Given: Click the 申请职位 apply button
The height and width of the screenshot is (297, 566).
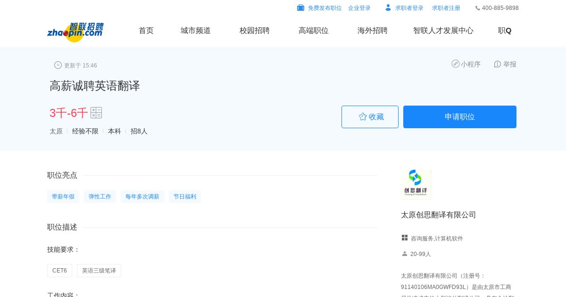Looking at the screenshot, I should pos(460,117).
